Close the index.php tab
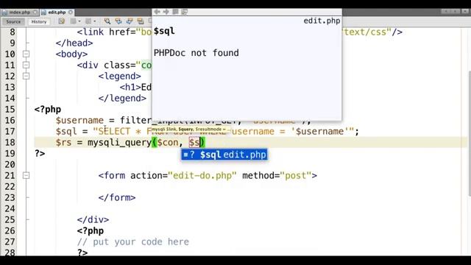This screenshot has height=265, width=471. (35, 13)
